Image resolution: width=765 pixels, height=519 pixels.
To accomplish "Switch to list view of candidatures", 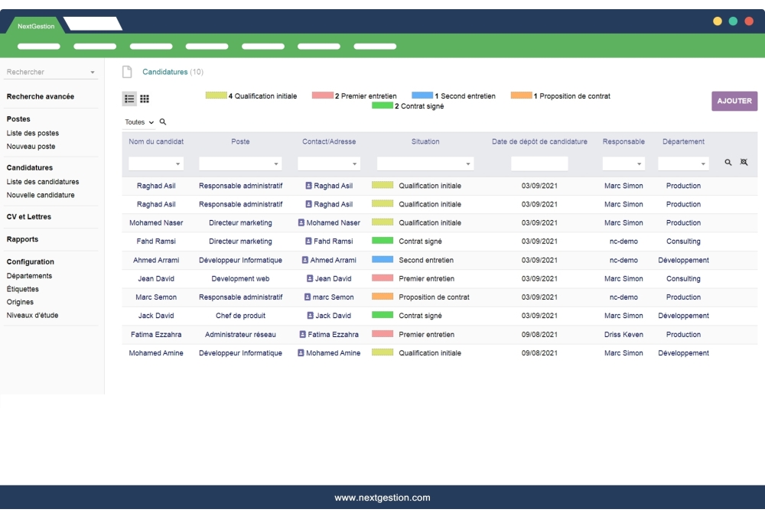I will [x=129, y=98].
